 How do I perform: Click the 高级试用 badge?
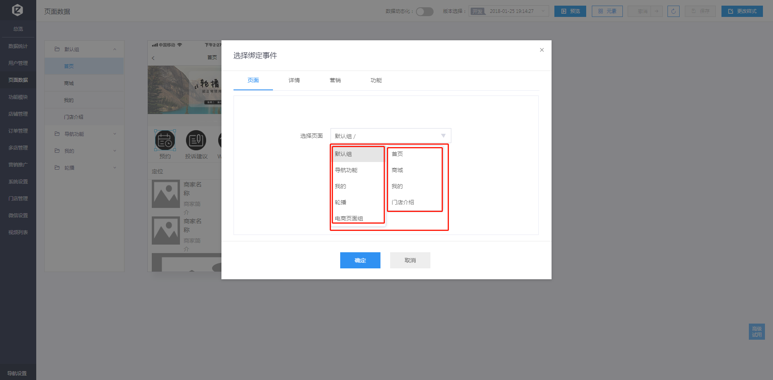[756, 332]
